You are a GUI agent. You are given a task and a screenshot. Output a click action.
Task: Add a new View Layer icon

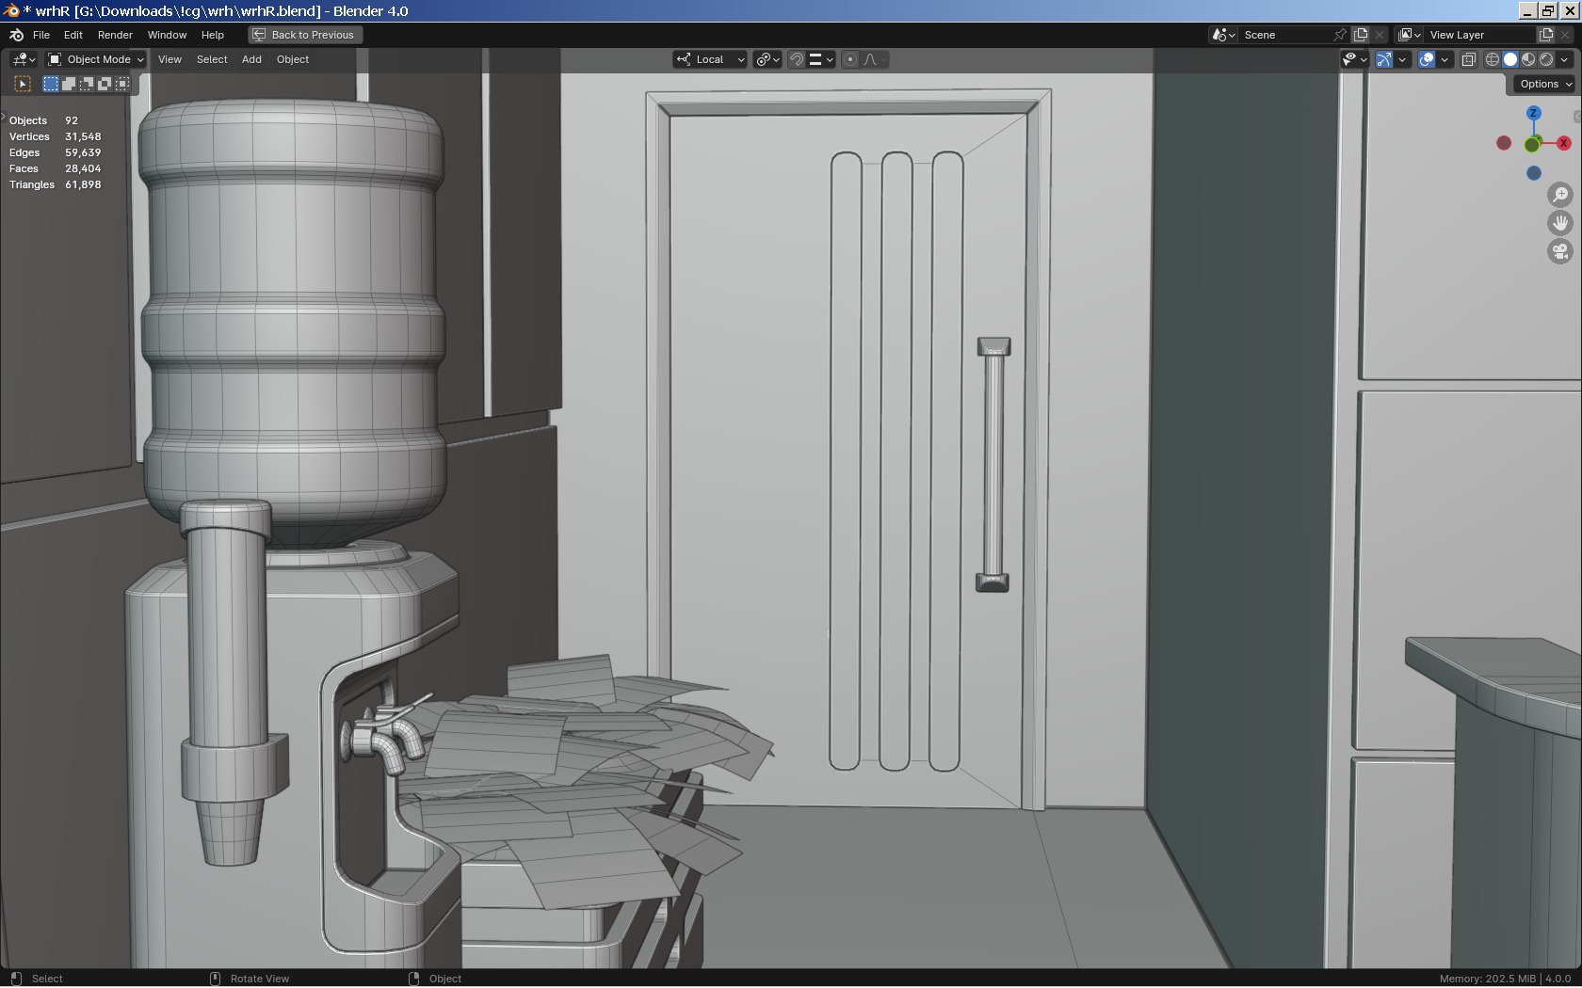(x=1546, y=35)
